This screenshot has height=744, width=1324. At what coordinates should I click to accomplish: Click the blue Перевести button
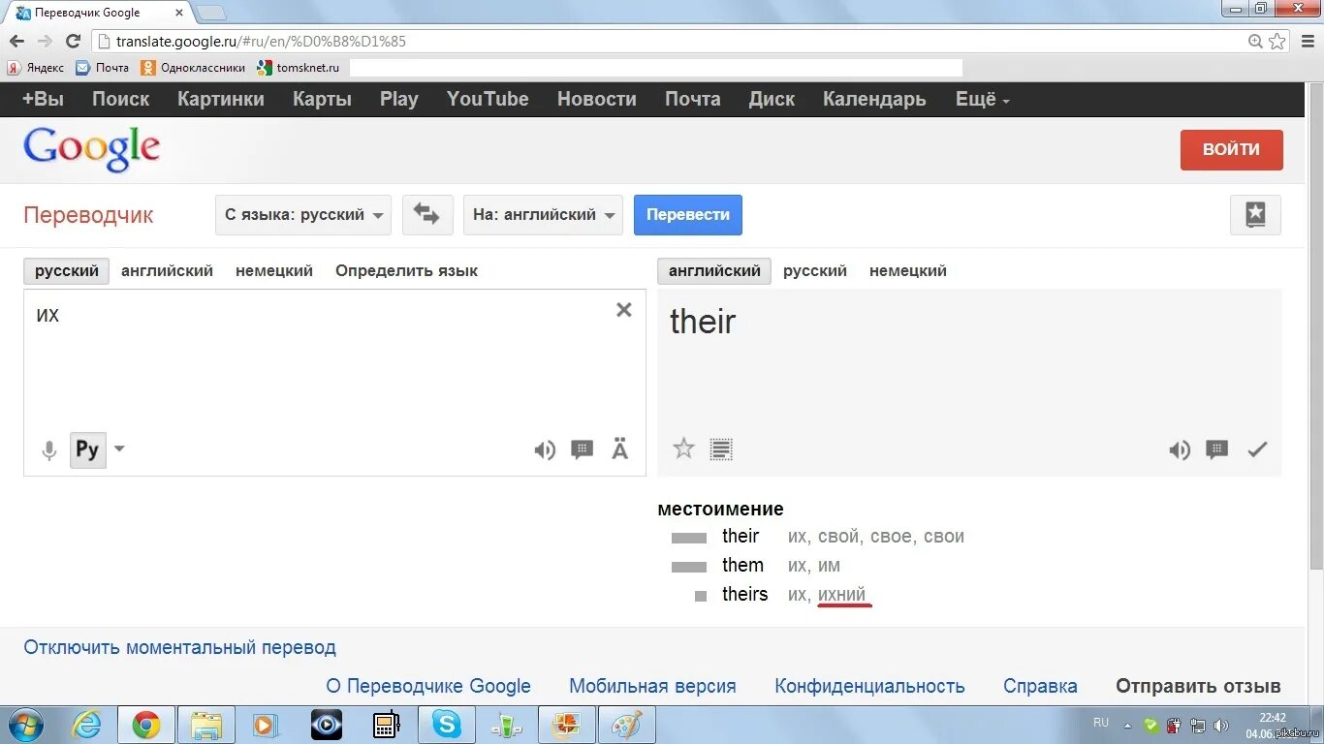coord(688,214)
